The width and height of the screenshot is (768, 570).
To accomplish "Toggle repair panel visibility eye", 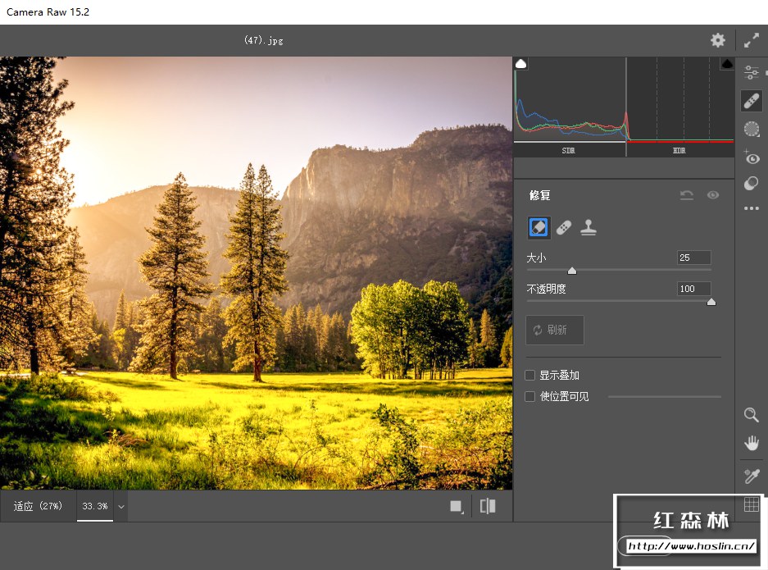I will pyautogui.click(x=713, y=195).
